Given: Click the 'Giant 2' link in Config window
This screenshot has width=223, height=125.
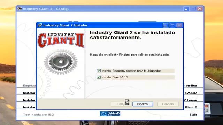Looking at the screenshot, I should (191, 107).
